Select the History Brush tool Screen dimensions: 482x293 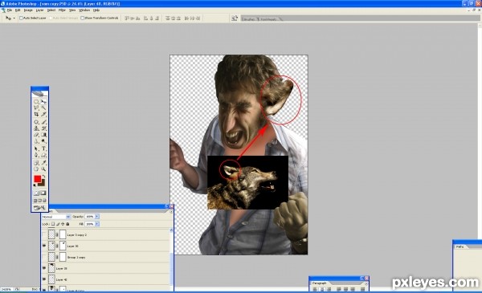pos(43,128)
